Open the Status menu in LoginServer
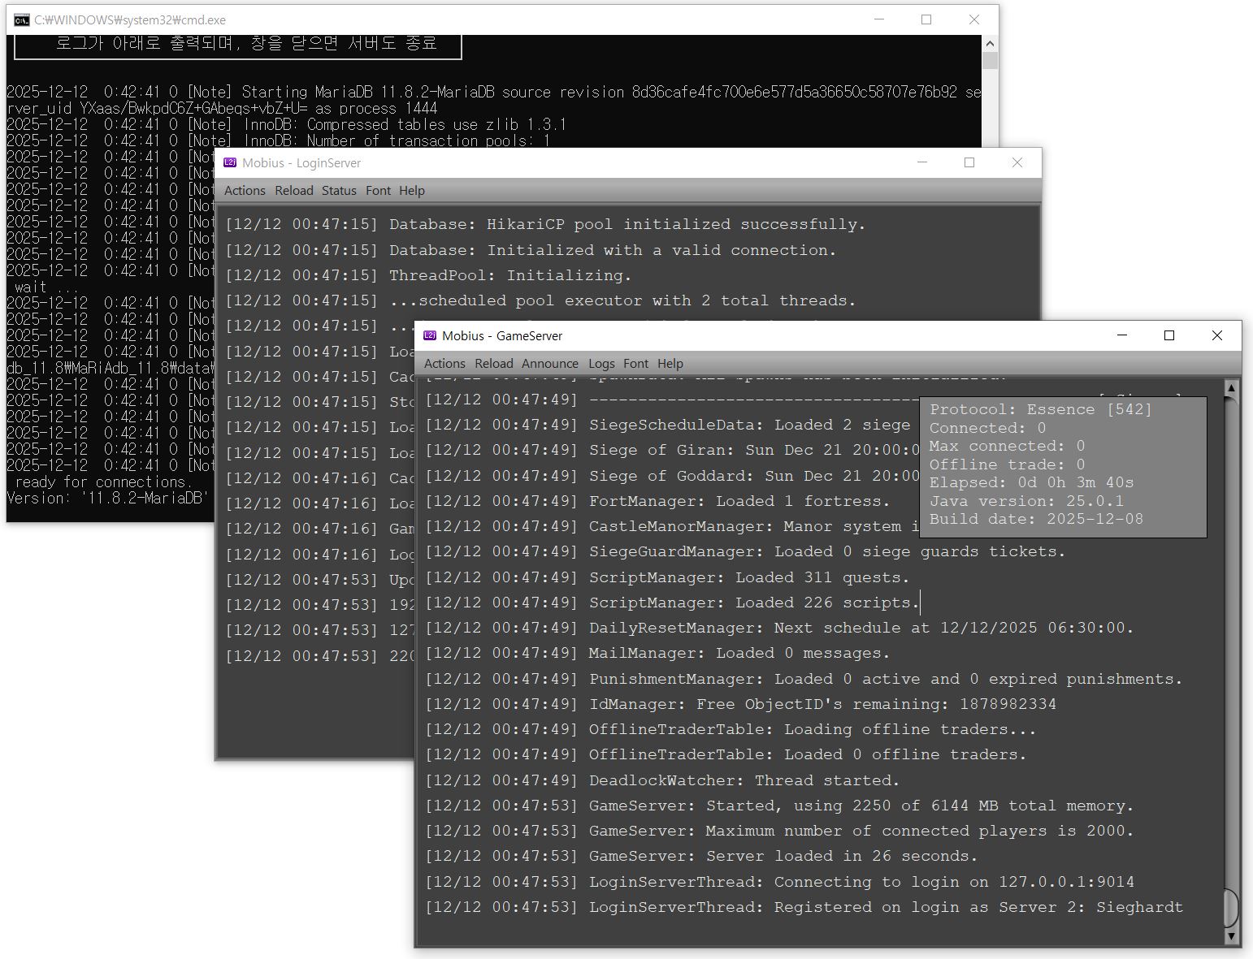The width and height of the screenshot is (1253, 959). (339, 191)
